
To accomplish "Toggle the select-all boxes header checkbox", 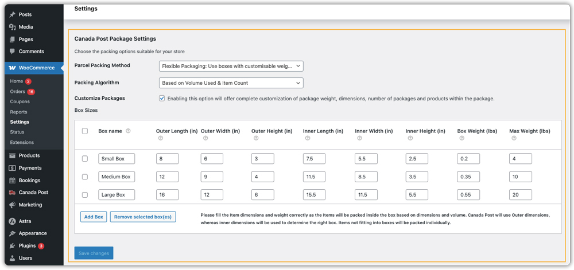I will [x=85, y=131].
